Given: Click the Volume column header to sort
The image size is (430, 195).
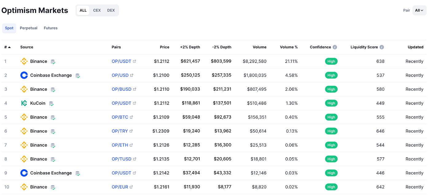Looking at the screenshot, I should coord(260,47).
